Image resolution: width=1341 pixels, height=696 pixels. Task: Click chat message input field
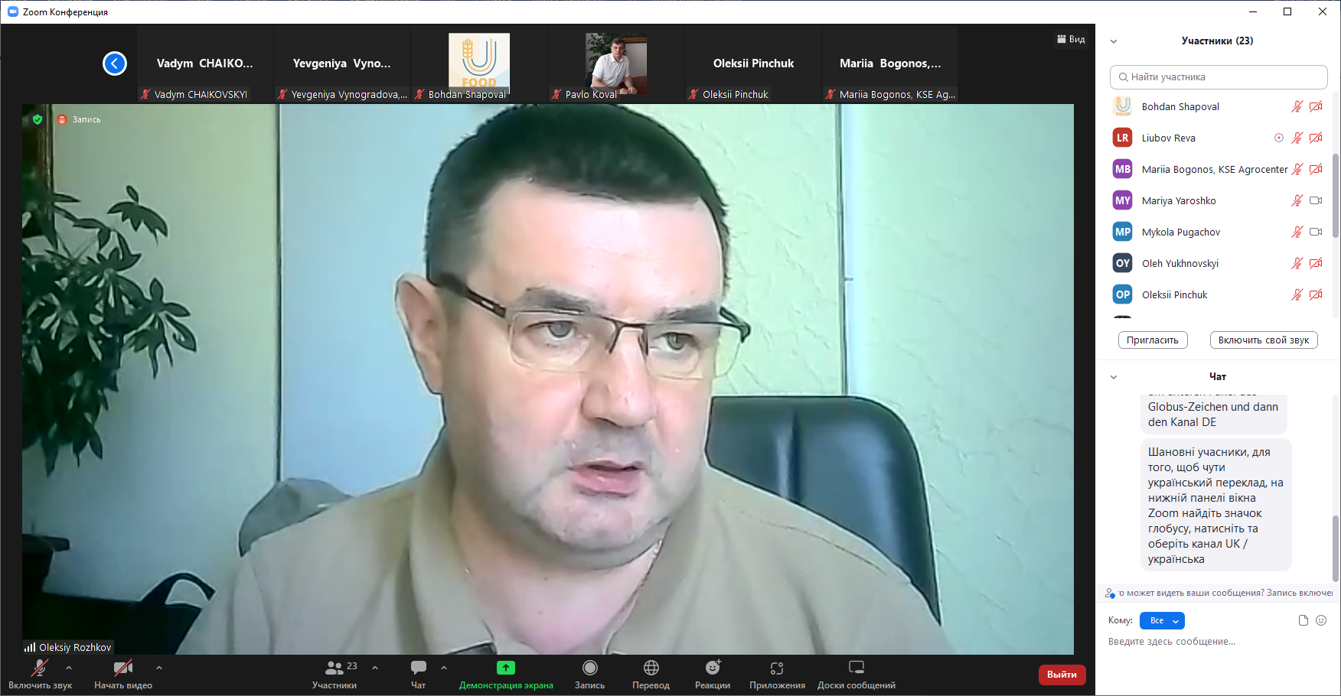1217,642
